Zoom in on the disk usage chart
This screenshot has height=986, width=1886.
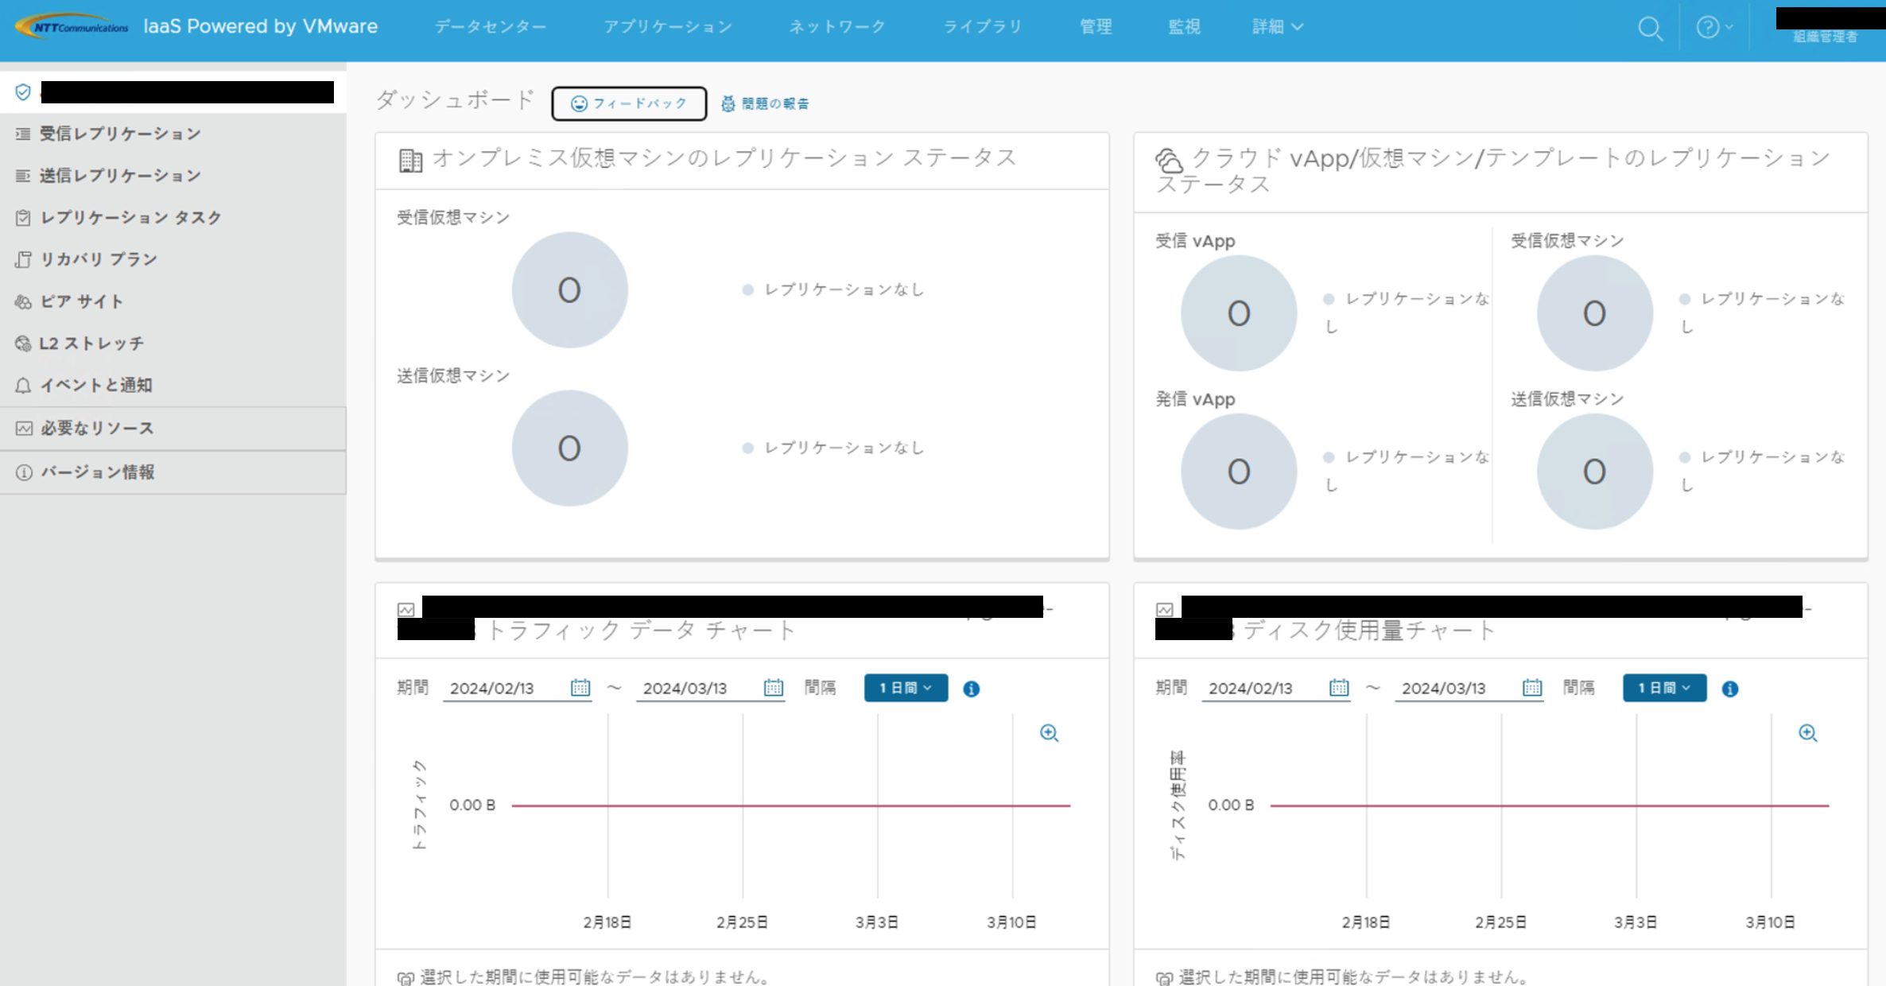tap(1807, 733)
